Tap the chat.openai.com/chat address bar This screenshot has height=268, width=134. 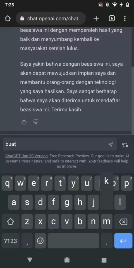point(51,18)
